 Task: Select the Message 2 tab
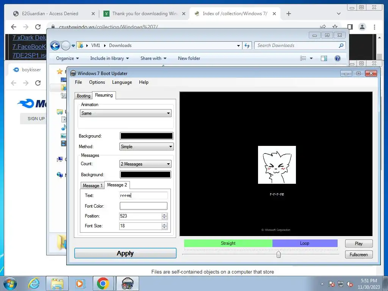pos(117,185)
